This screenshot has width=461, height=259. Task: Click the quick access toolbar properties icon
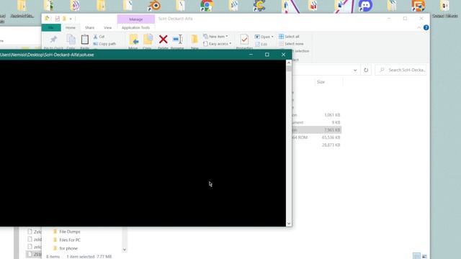click(58, 19)
